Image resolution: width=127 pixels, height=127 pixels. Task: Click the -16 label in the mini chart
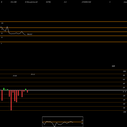coord(82,123)
